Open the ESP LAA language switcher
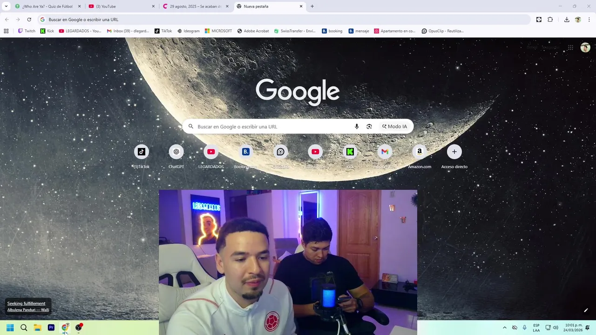596x335 pixels. (x=536, y=328)
